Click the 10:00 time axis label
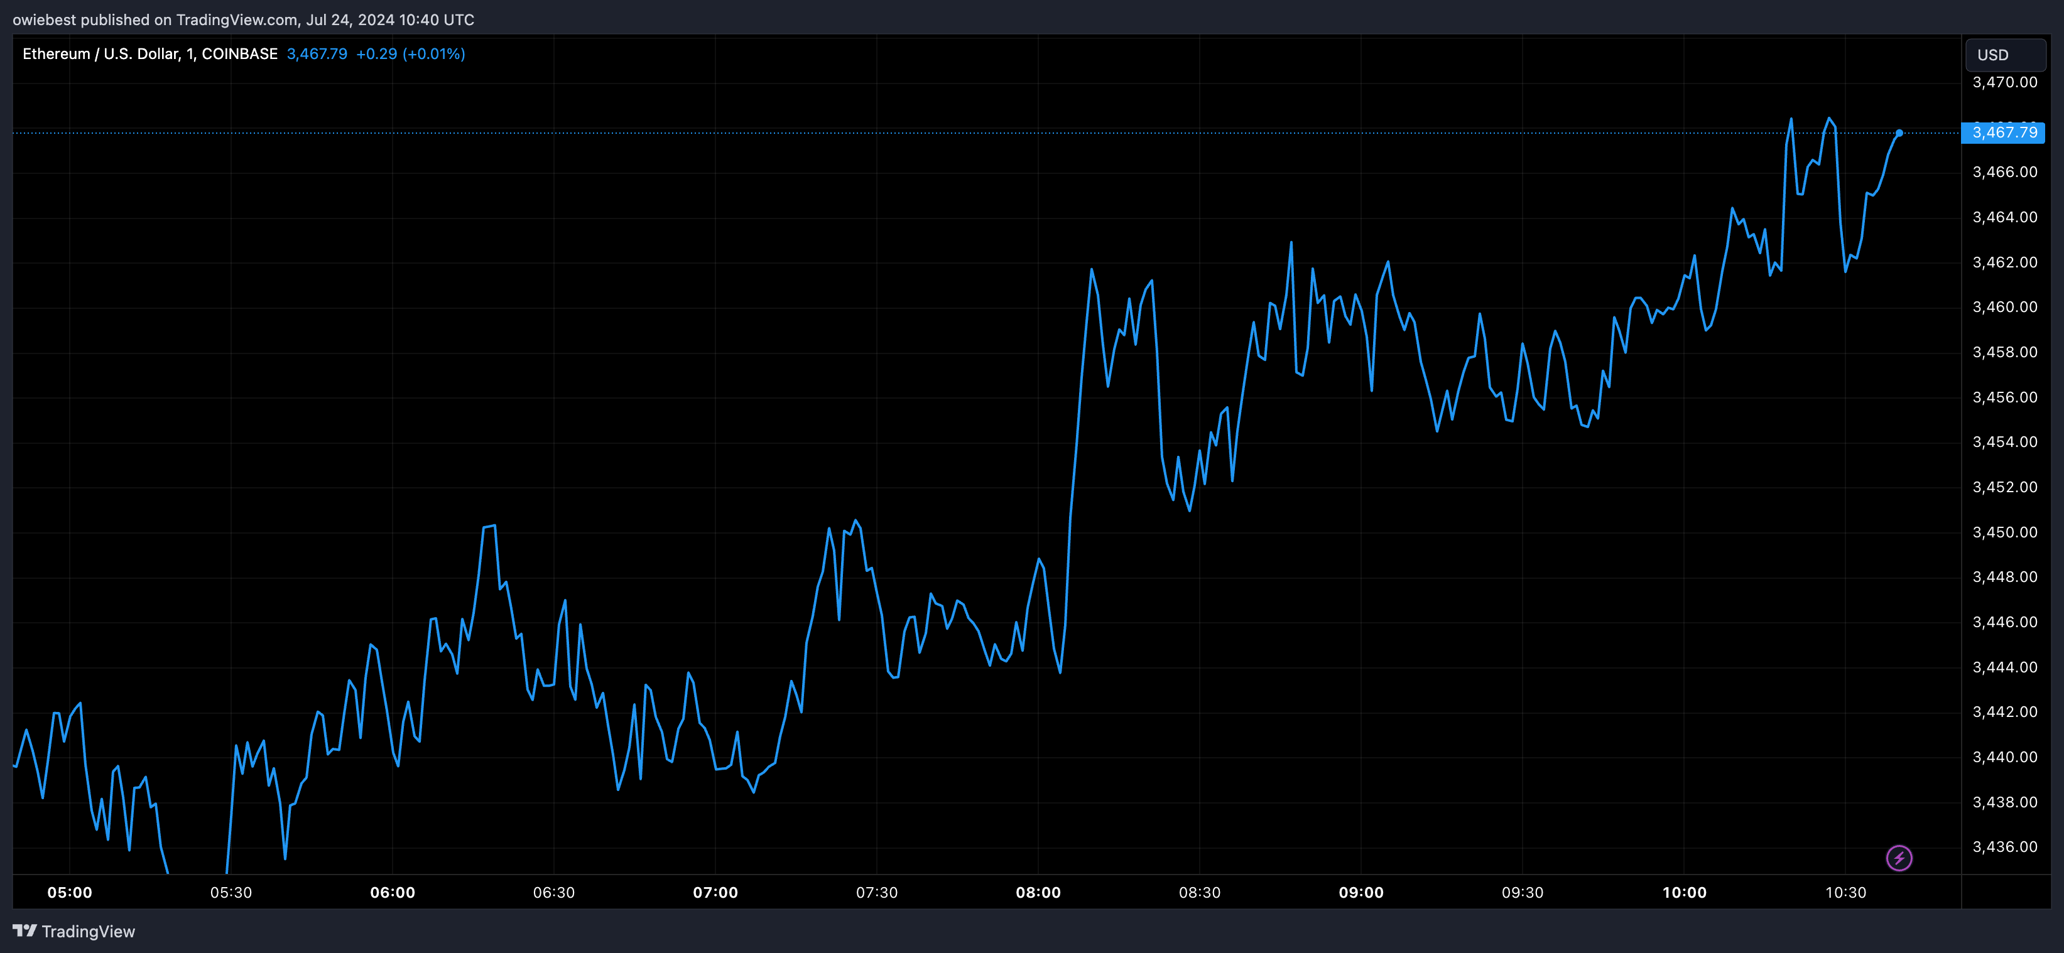 click(1684, 892)
